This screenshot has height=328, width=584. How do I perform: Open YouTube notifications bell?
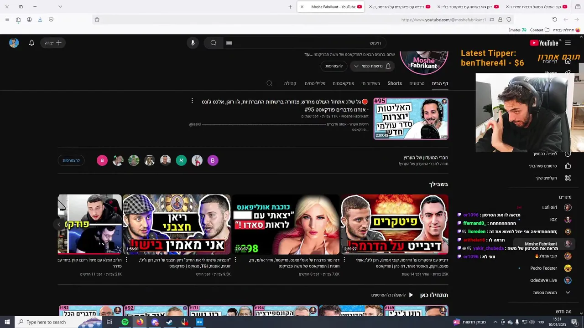click(x=31, y=43)
